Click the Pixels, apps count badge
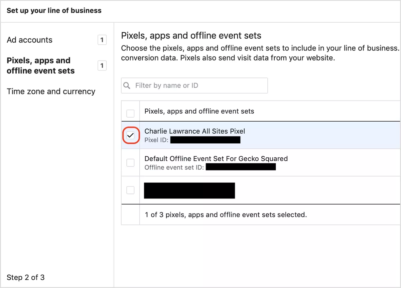 (102, 65)
